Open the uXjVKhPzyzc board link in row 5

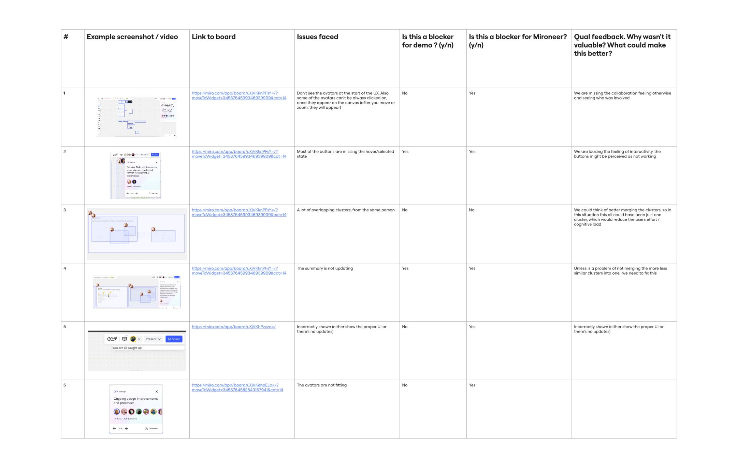(x=234, y=327)
